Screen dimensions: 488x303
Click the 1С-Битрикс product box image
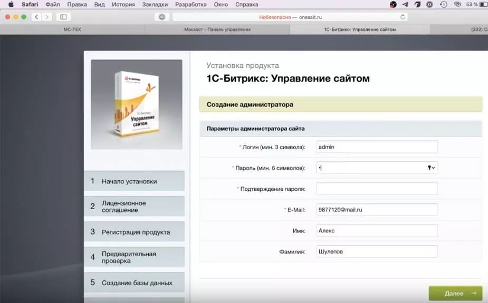coord(137,104)
